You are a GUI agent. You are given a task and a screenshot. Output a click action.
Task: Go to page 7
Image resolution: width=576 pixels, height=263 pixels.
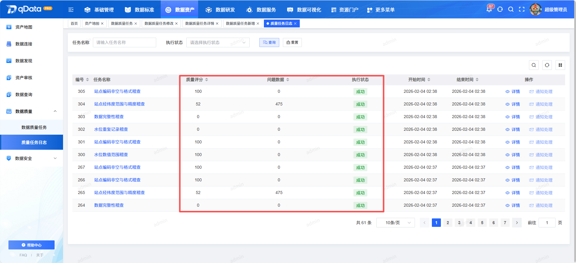505,223
